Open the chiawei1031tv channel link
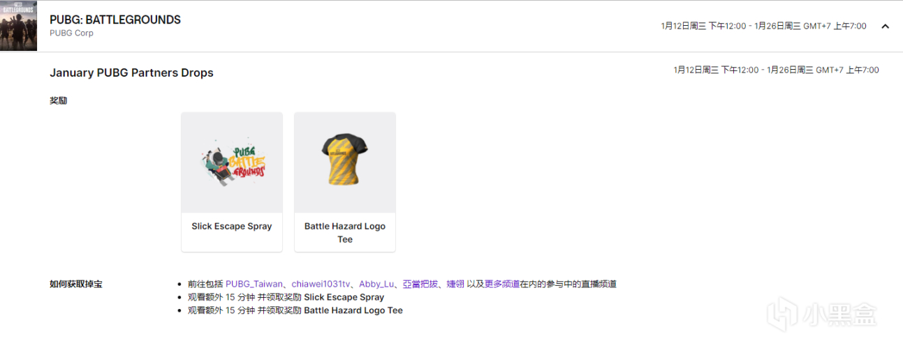903x341 pixels. [321, 284]
